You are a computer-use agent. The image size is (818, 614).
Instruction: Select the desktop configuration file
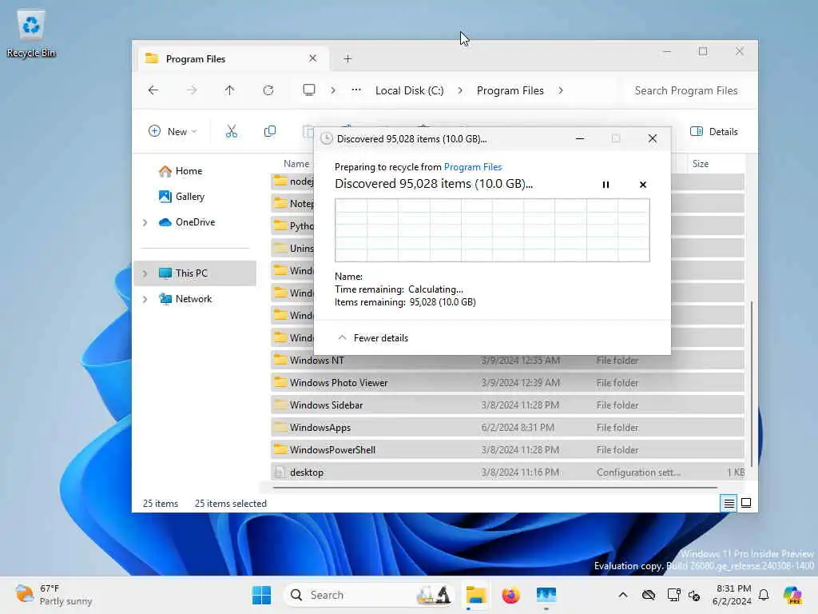[507, 472]
